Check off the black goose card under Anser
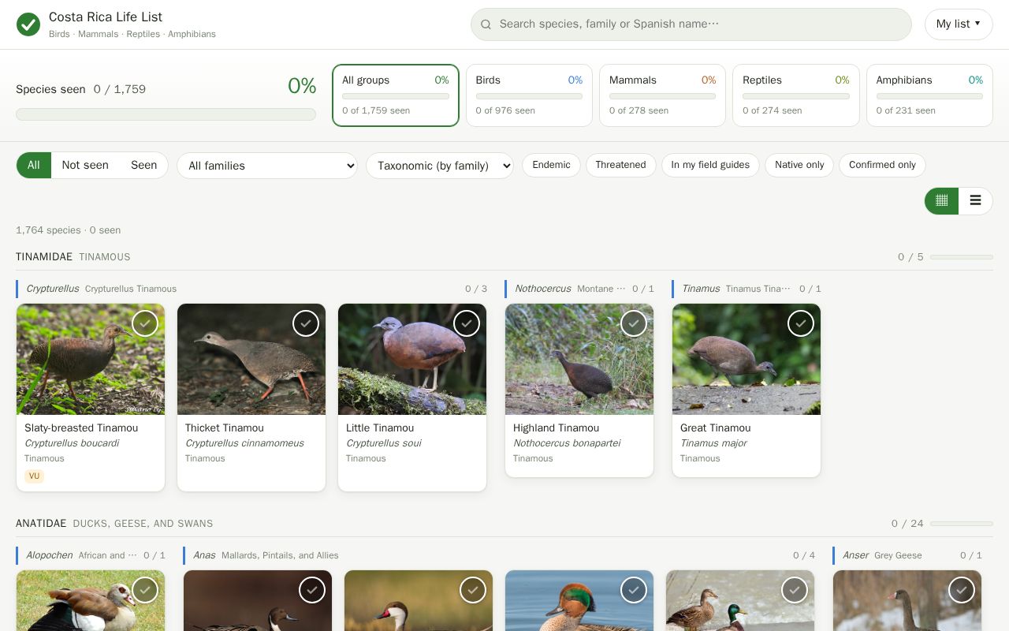Screen dimensions: 1009x631 (962, 590)
